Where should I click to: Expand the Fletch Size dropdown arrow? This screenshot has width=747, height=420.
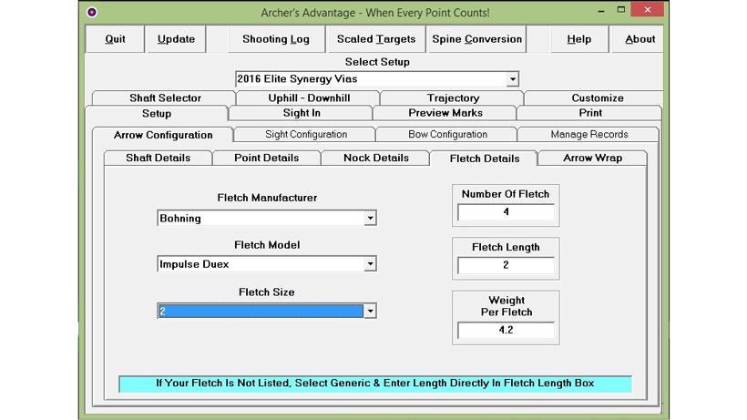click(x=370, y=311)
